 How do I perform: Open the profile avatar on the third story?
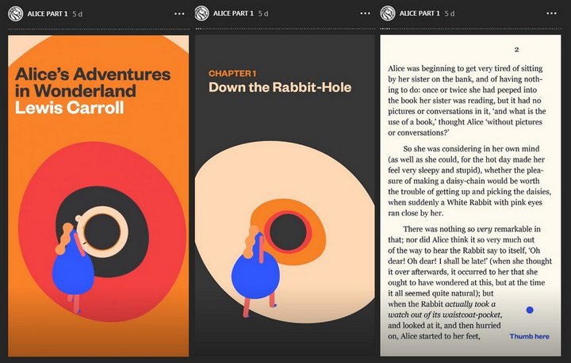(x=388, y=13)
